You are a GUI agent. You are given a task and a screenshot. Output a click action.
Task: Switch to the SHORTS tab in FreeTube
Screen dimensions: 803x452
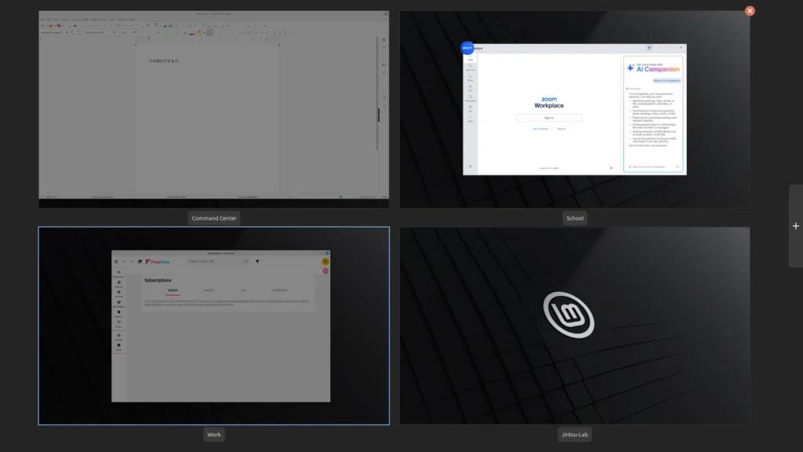click(x=209, y=290)
